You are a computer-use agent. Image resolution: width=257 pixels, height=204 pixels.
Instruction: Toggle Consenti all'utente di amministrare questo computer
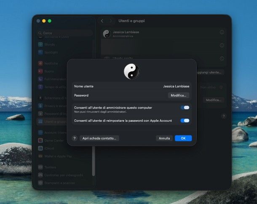185,107
